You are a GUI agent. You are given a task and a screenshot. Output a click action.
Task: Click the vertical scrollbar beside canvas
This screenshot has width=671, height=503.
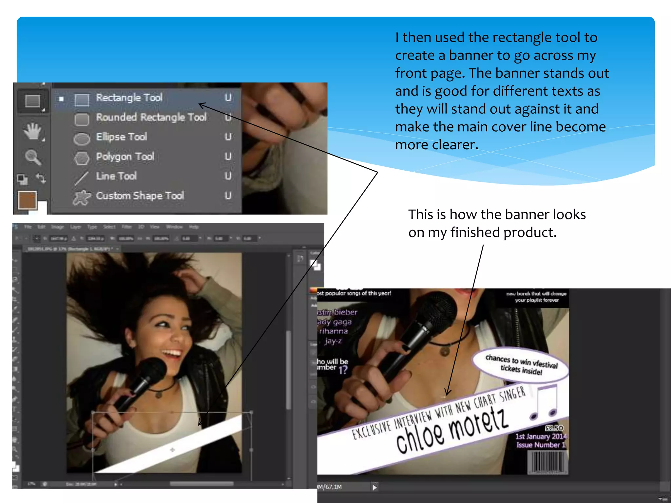(x=289, y=370)
